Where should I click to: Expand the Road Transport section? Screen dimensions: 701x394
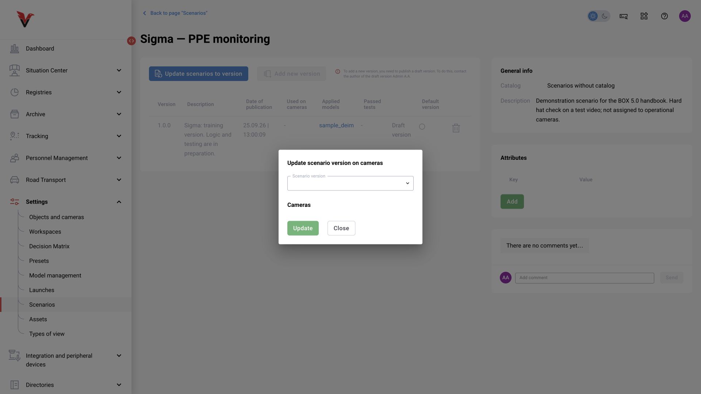click(x=119, y=180)
